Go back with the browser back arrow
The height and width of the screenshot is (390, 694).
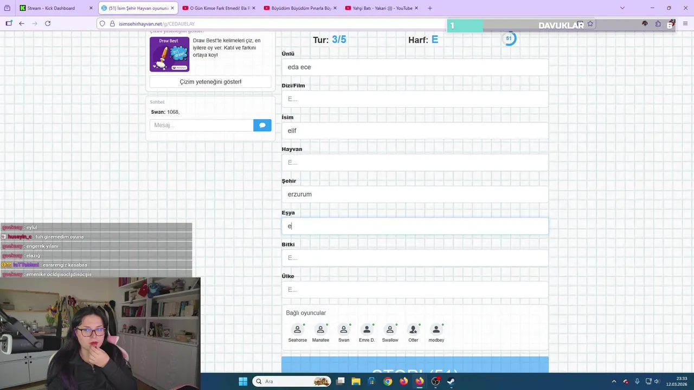pos(22,23)
